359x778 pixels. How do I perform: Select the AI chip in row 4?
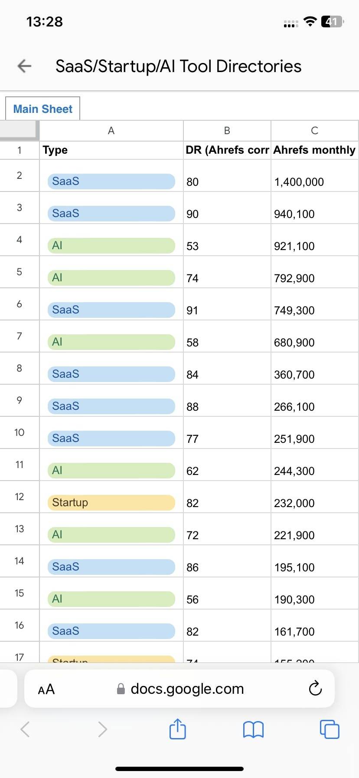111,245
